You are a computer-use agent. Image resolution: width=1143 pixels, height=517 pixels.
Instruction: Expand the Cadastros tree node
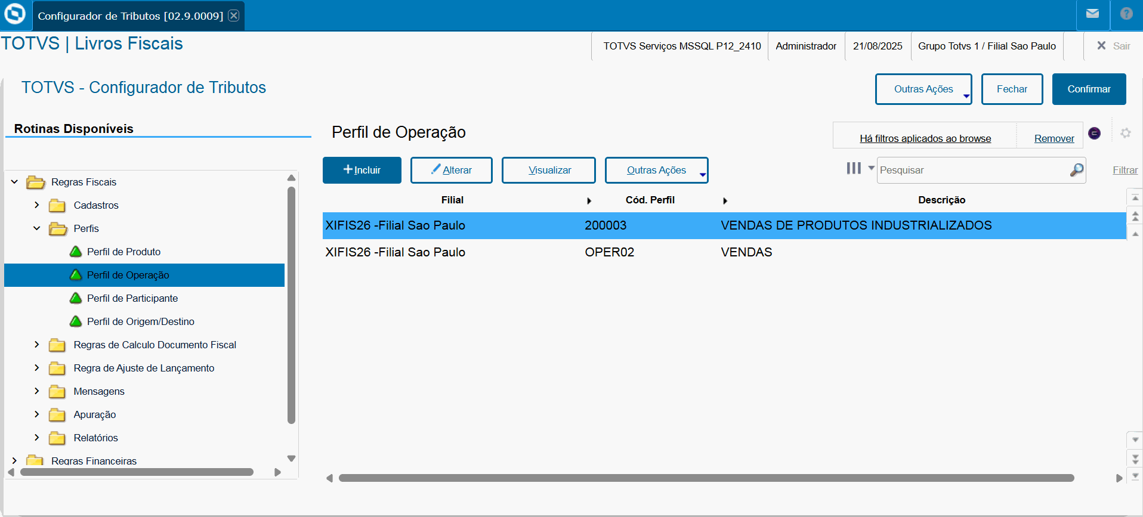click(37, 205)
